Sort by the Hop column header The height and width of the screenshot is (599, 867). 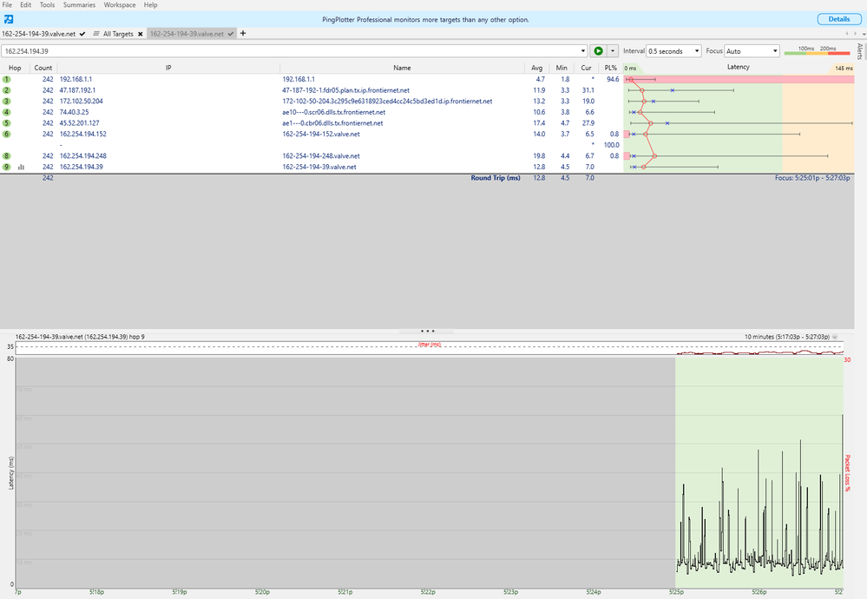(15, 68)
